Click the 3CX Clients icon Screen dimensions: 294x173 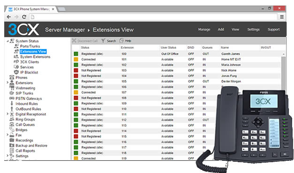point(16,62)
